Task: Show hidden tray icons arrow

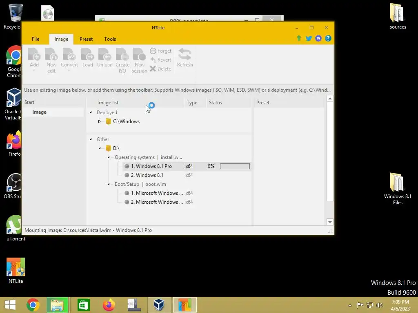Action: (x=350, y=305)
